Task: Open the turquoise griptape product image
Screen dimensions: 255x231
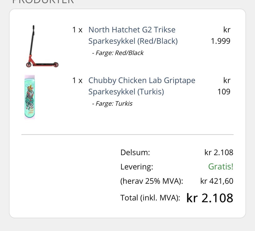Action: (29, 97)
